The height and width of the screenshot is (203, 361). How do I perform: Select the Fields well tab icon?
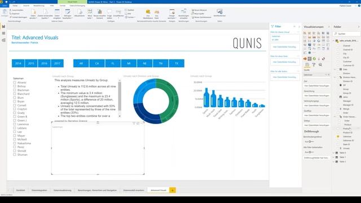tap(307, 65)
